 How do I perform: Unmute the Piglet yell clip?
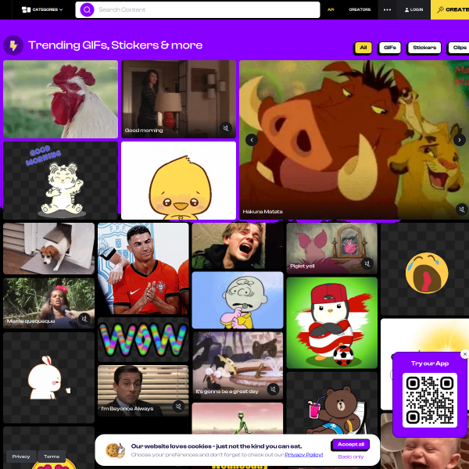(x=367, y=263)
